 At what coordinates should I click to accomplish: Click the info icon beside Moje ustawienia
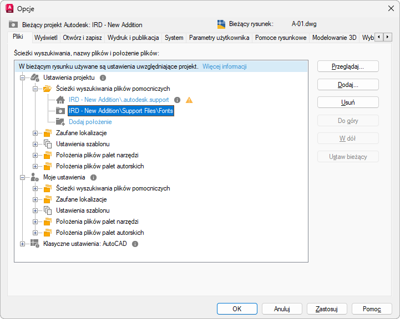(93, 177)
